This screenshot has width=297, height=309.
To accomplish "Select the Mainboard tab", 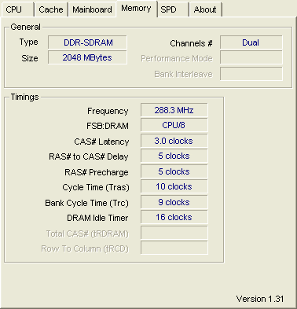I will (92, 9).
